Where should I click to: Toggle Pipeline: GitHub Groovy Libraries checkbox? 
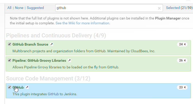[x=10, y=60]
